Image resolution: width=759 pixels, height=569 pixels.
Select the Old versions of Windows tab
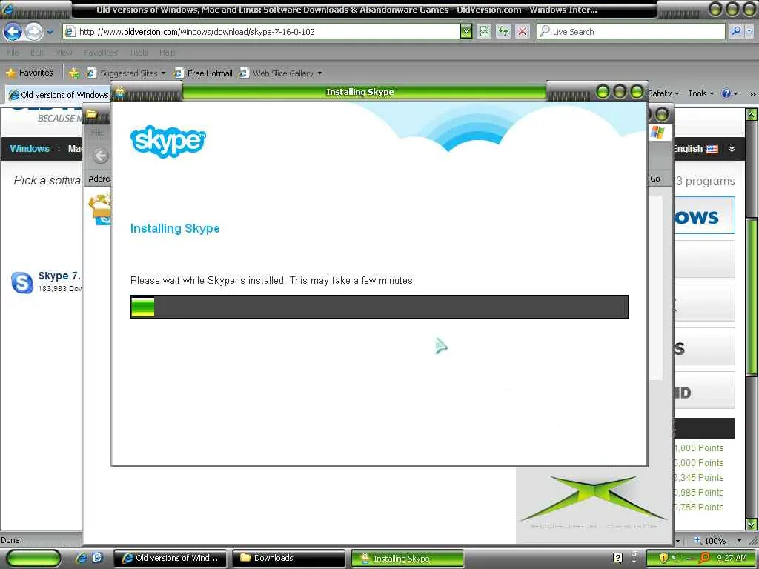59,94
